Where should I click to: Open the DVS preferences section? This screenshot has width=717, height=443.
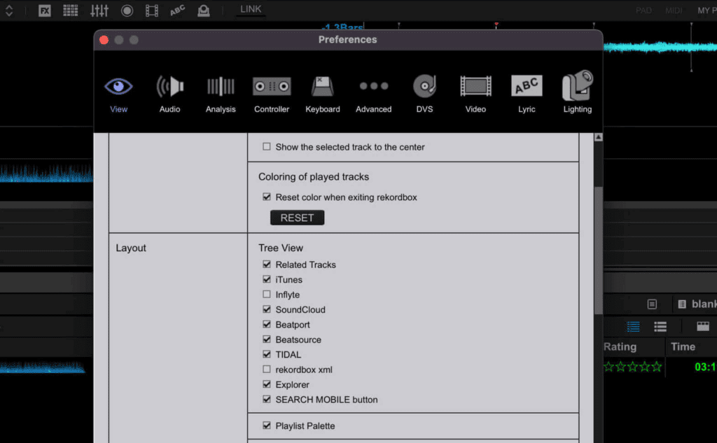pos(424,94)
